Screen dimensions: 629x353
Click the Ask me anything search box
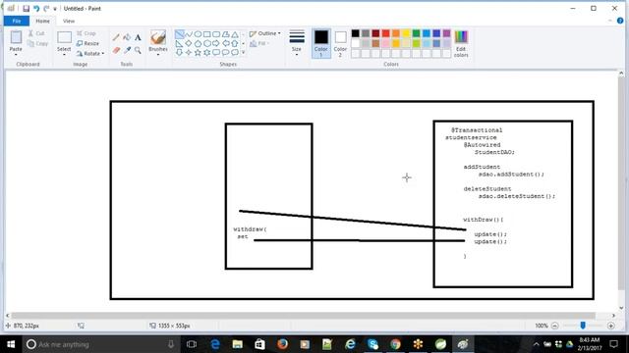click(x=100, y=344)
